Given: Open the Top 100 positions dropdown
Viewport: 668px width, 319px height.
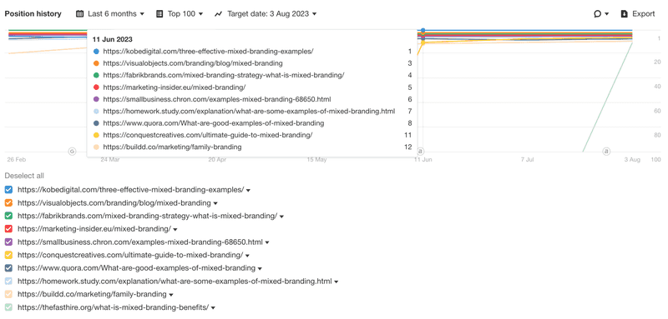Looking at the screenshot, I should point(180,13).
